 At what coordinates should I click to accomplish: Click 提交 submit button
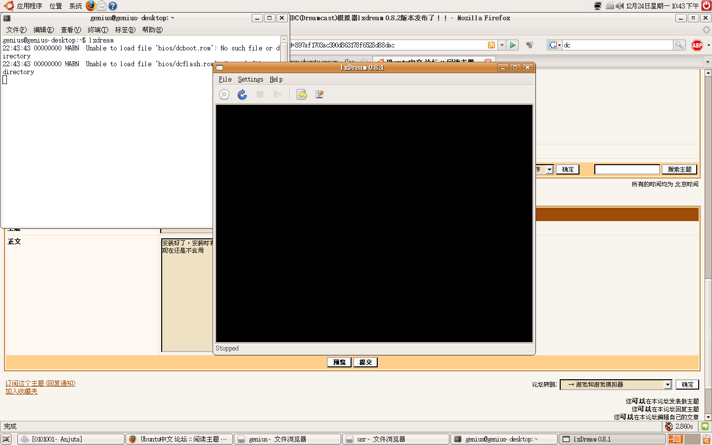tap(365, 362)
